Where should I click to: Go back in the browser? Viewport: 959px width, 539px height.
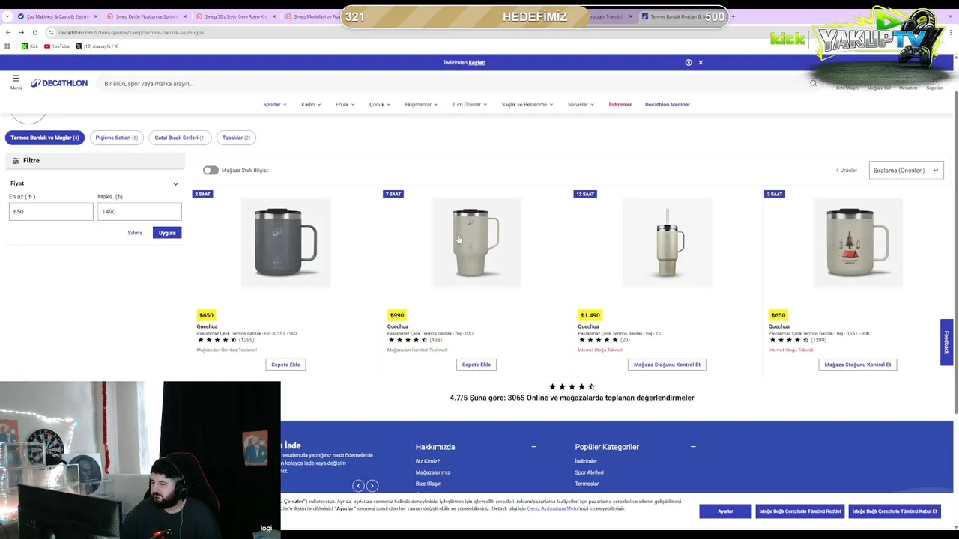click(8, 32)
